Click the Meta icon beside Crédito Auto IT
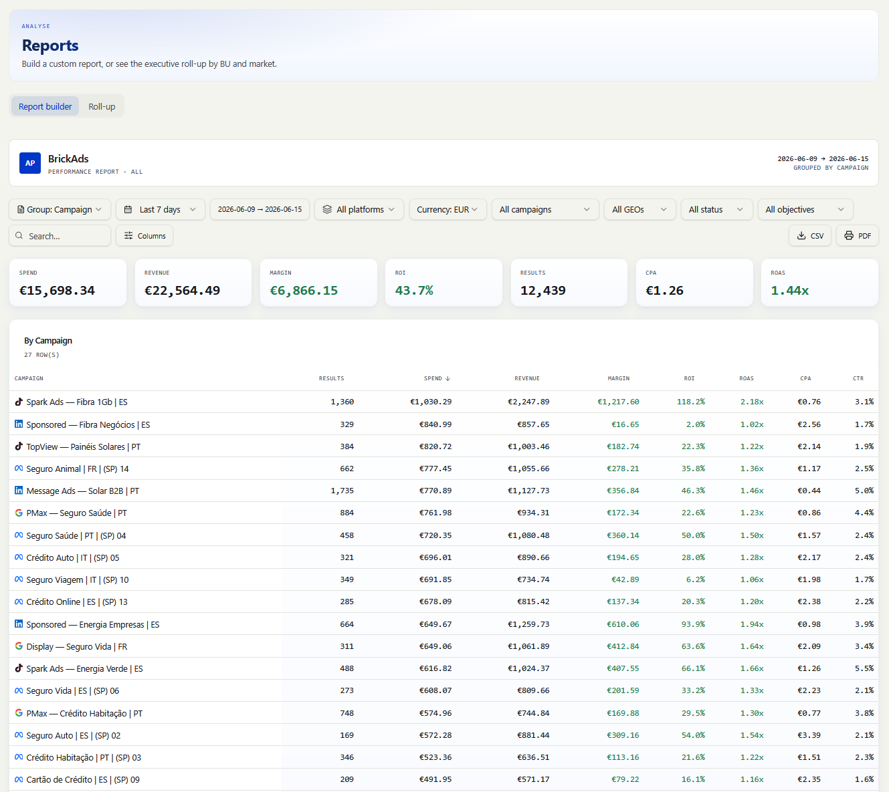This screenshot has height=792, width=889. (19, 557)
